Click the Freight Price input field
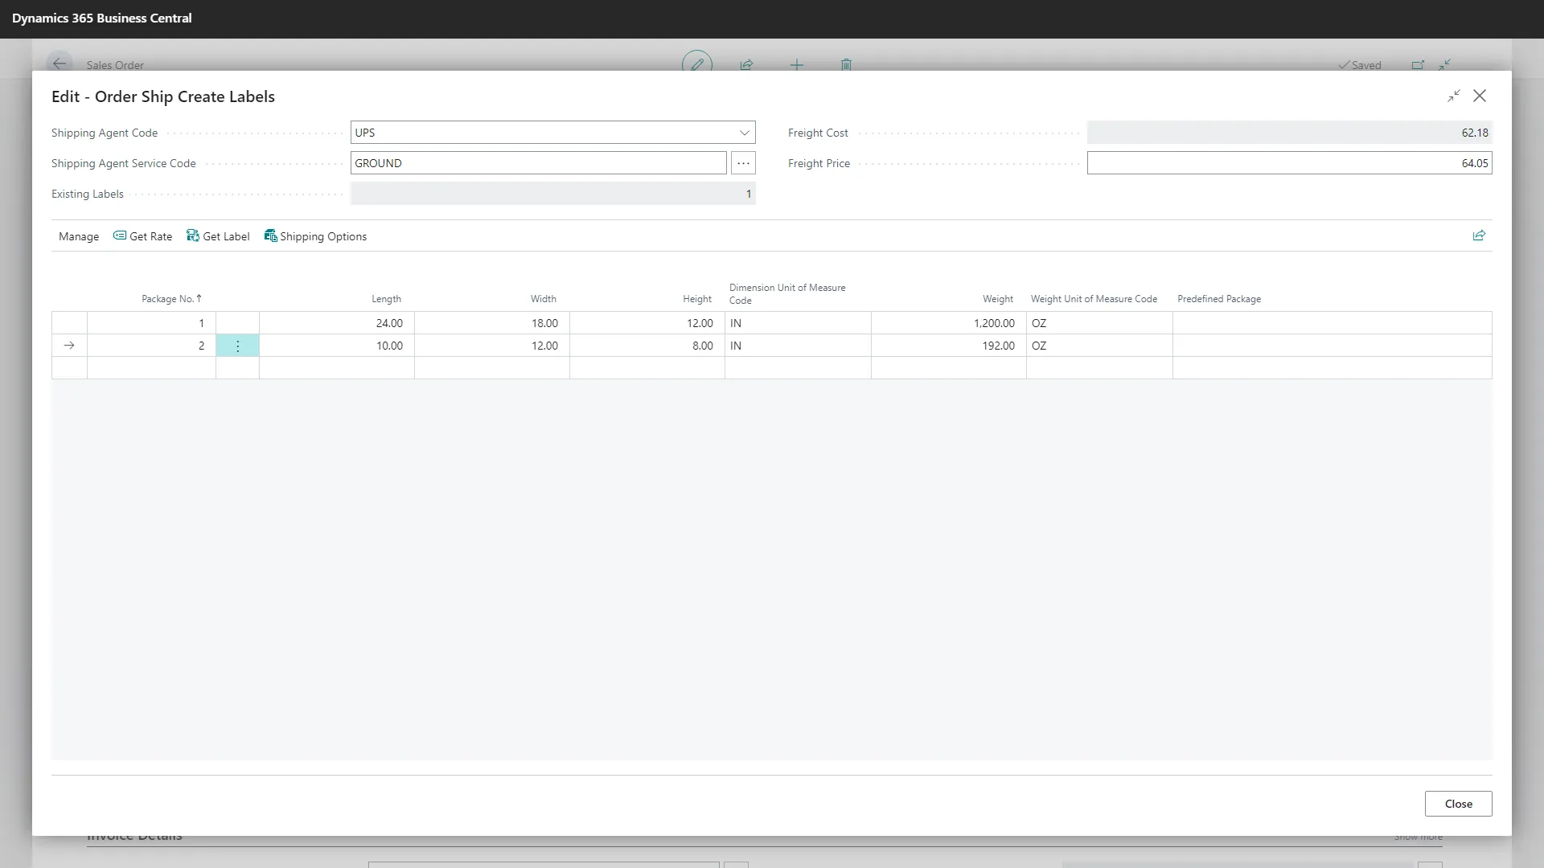This screenshot has width=1544, height=868. pyautogui.click(x=1288, y=163)
